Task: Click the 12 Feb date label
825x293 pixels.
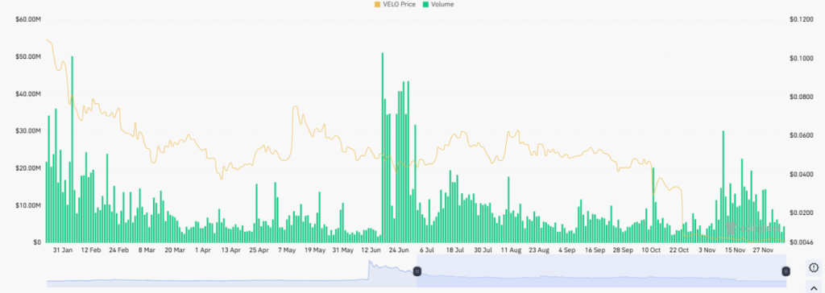Action: click(x=91, y=250)
